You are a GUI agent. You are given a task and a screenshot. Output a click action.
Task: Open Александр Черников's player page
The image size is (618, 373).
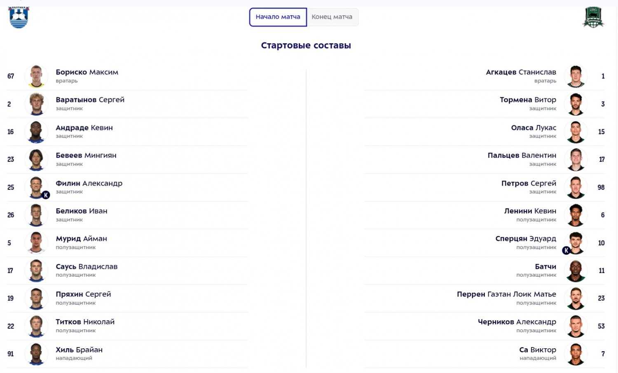click(x=517, y=322)
